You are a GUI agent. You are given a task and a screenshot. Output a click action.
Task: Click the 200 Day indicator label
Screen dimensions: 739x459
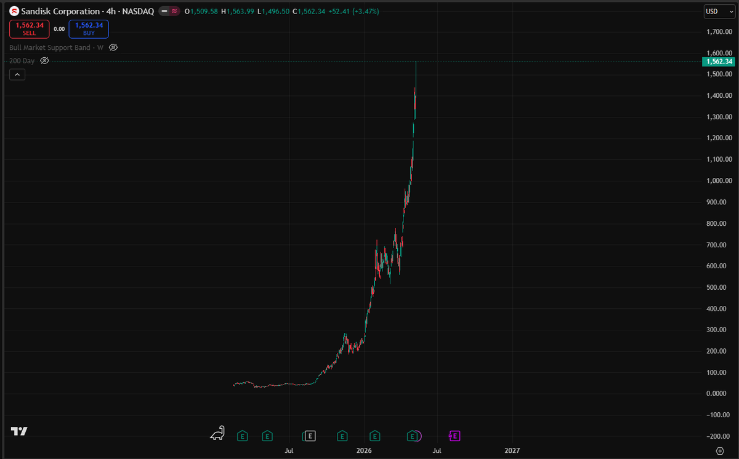click(x=22, y=61)
